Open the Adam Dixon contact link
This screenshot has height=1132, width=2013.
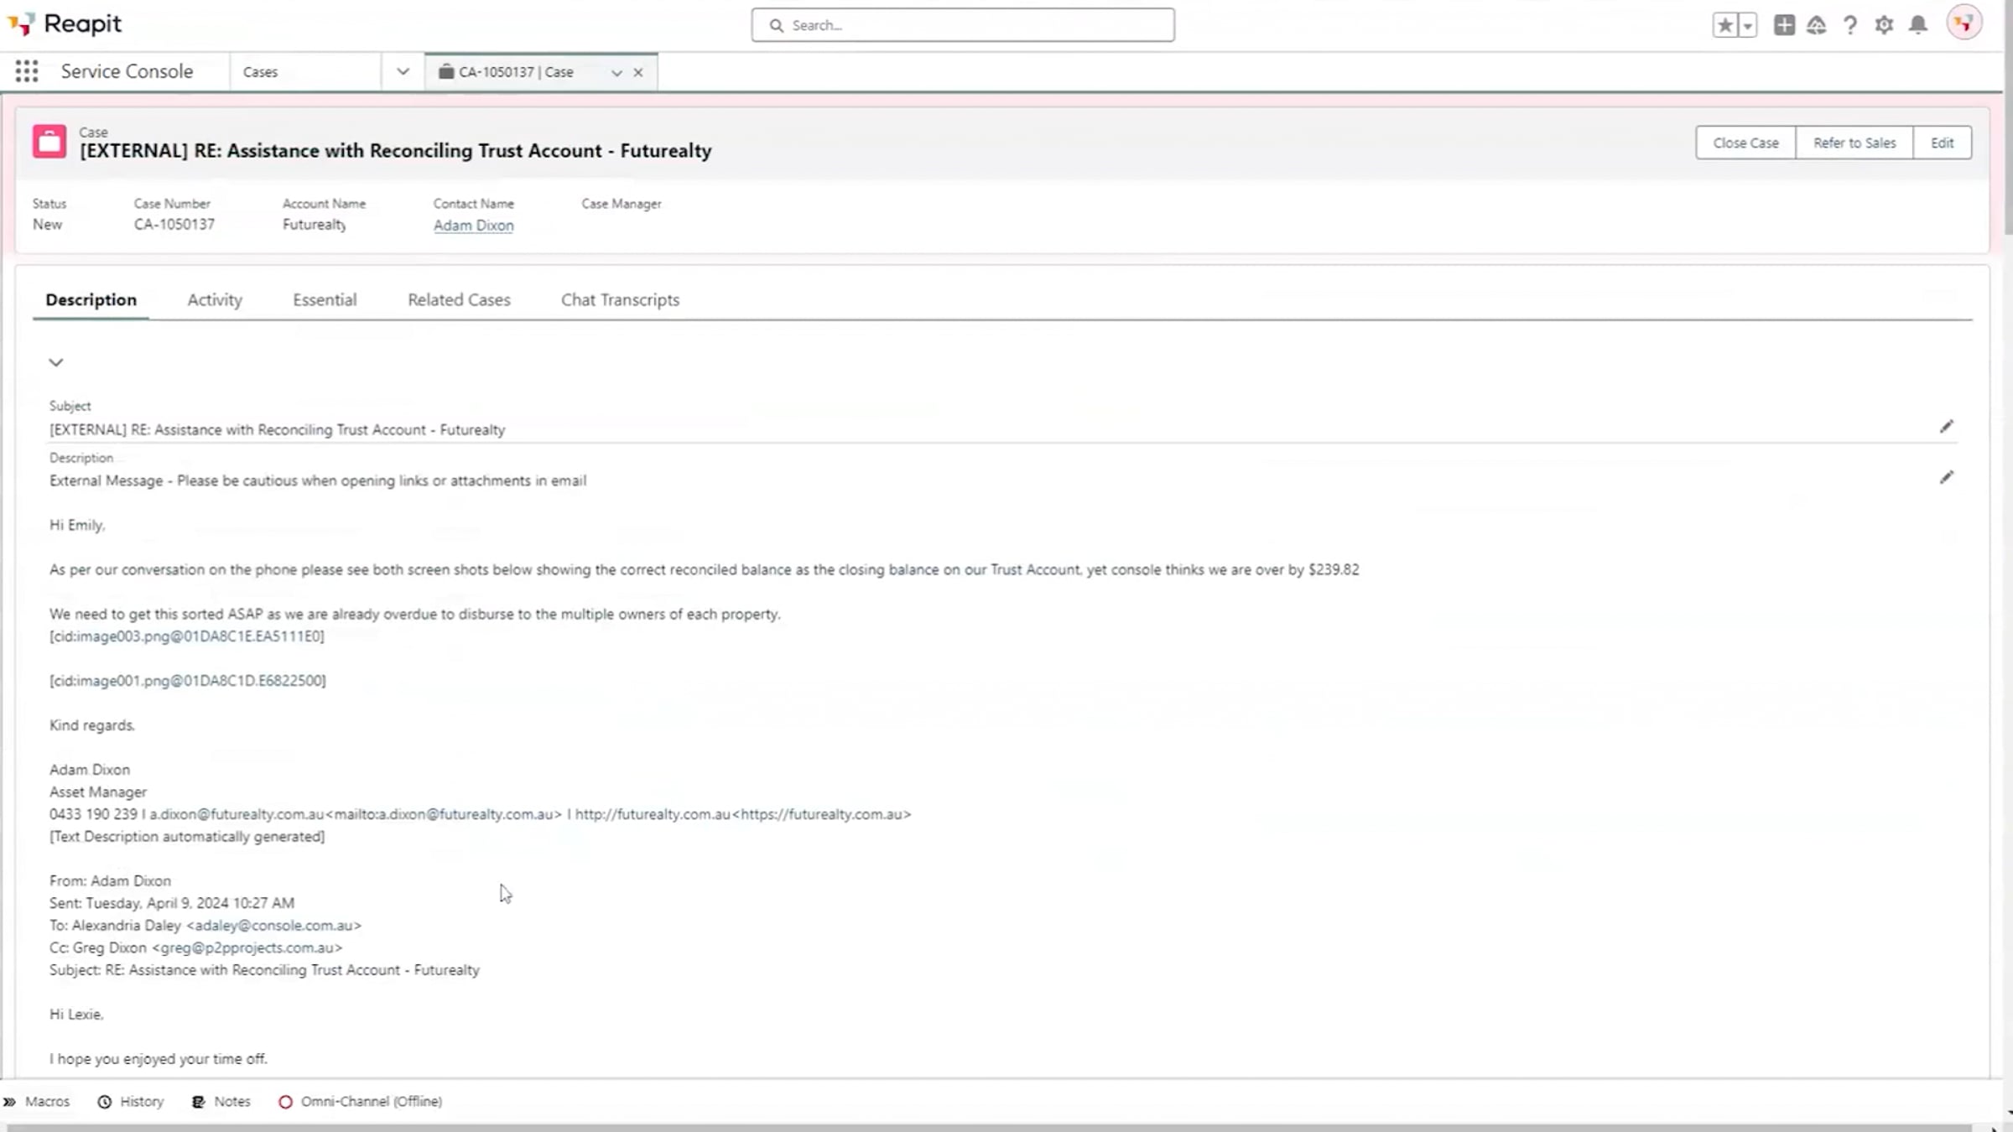[x=473, y=225]
